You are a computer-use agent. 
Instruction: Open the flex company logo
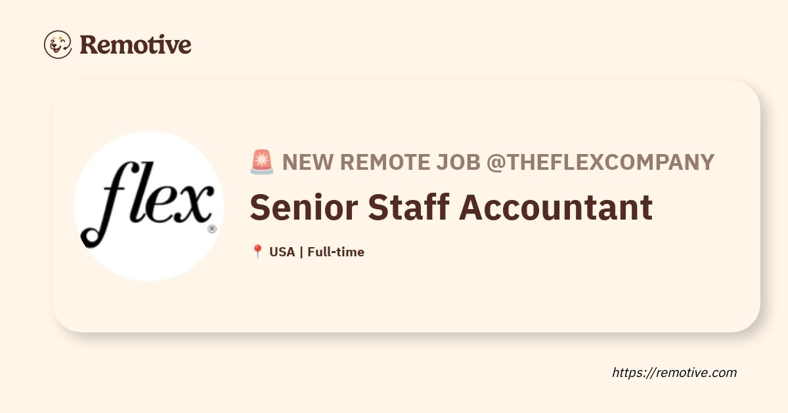149,206
